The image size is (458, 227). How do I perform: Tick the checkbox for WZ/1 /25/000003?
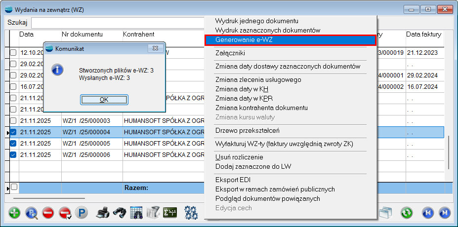pos(13,121)
